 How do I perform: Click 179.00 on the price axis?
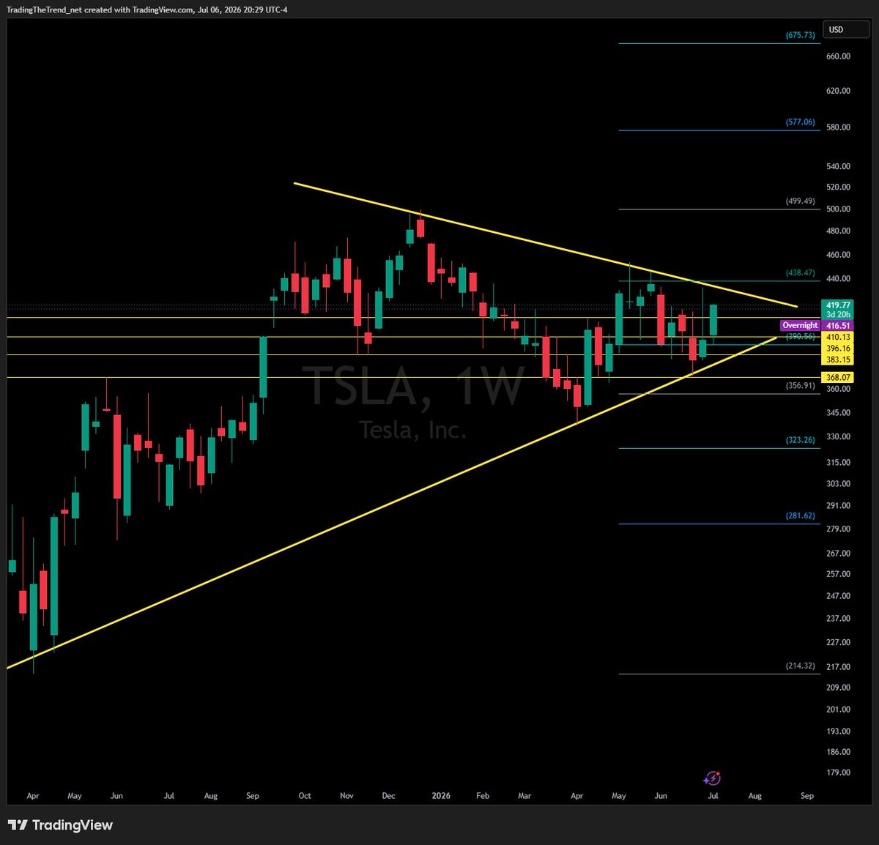(x=838, y=773)
